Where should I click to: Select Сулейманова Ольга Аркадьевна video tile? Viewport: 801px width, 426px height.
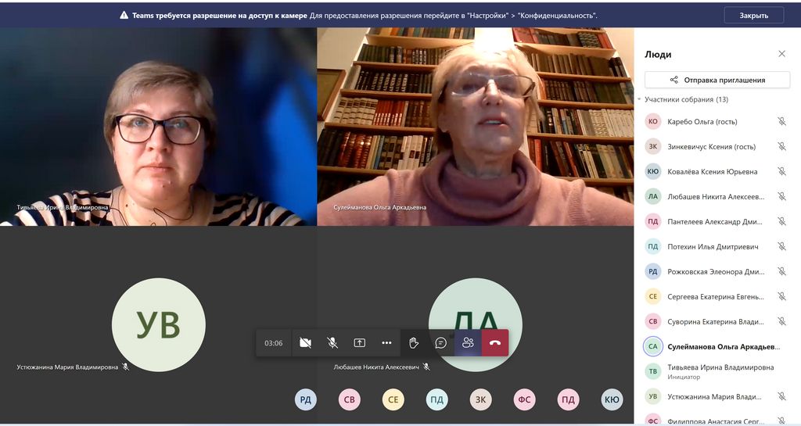coord(475,127)
